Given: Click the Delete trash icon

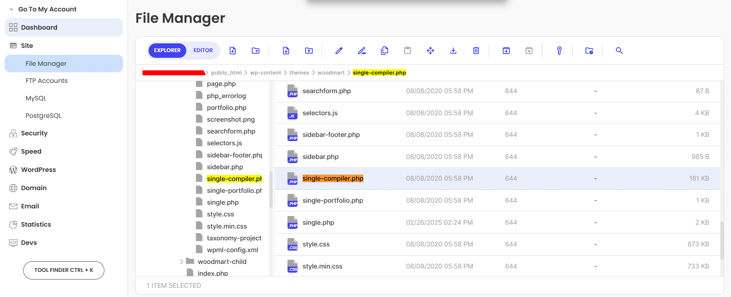Looking at the screenshot, I should [476, 51].
